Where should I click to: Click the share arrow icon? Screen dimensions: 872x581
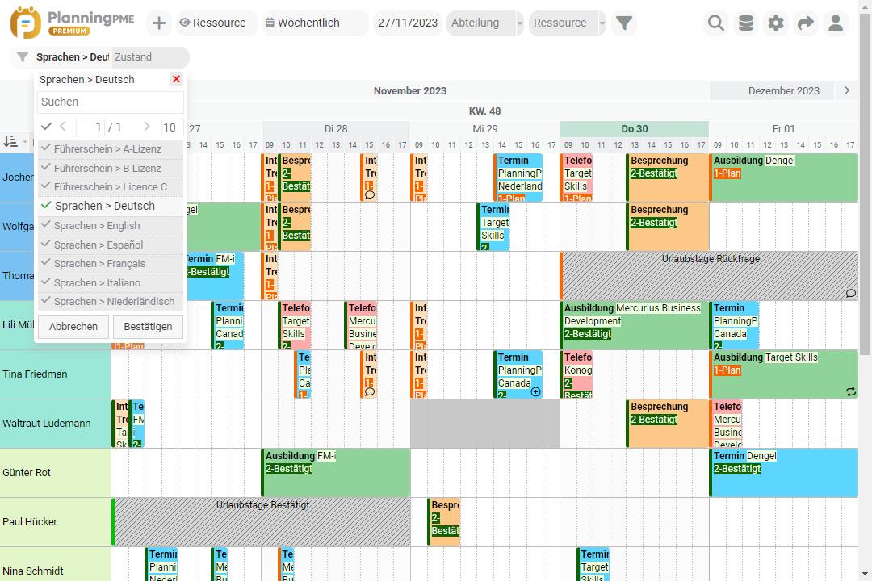(x=806, y=23)
